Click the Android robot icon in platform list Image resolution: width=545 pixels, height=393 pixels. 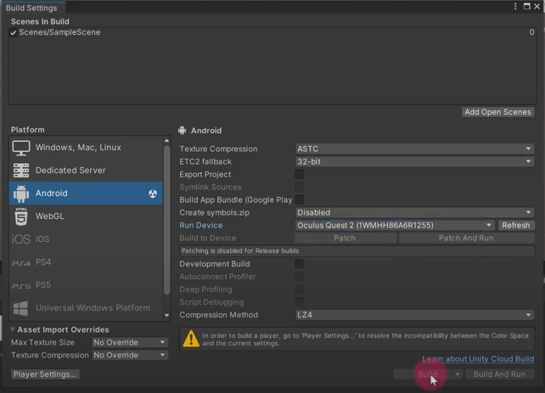[21, 194]
